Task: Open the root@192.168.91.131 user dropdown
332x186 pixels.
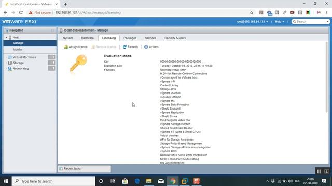Action: (252, 22)
